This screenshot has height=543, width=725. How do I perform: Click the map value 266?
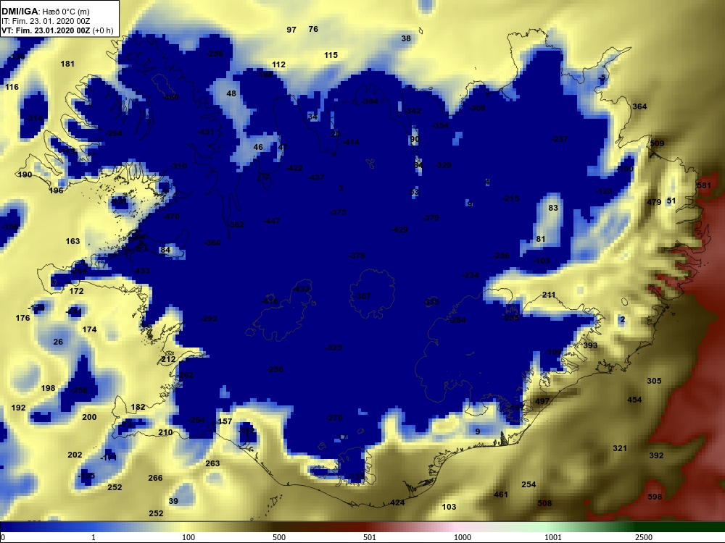[x=155, y=478]
